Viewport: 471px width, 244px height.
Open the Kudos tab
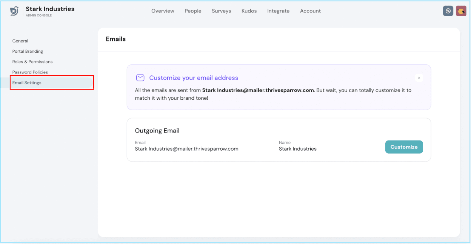coord(249,11)
